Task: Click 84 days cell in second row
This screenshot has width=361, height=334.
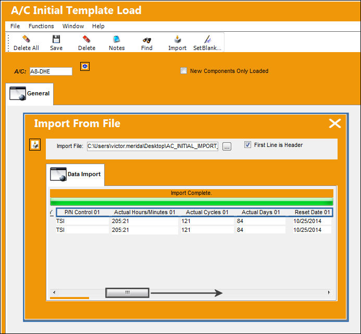Action: 260,230
